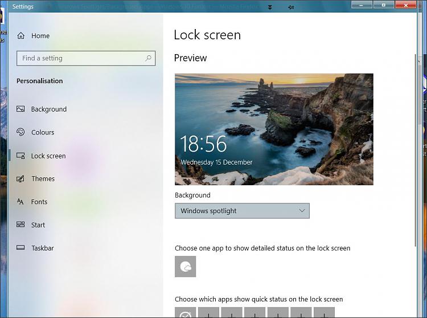Go to Settings Home via house icon

pyautogui.click(x=21, y=36)
